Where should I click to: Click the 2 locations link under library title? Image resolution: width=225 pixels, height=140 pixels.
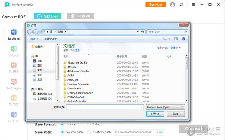click(x=75, y=50)
